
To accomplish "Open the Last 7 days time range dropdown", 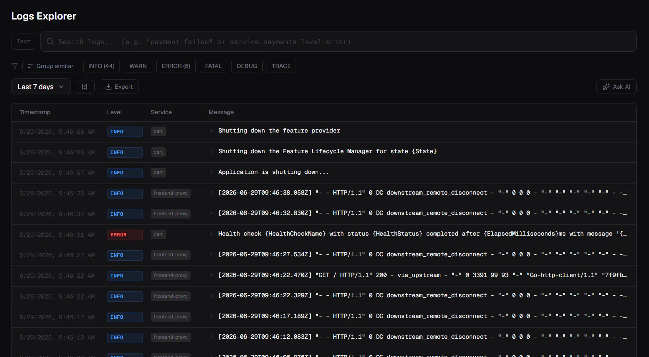I will tap(41, 87).
